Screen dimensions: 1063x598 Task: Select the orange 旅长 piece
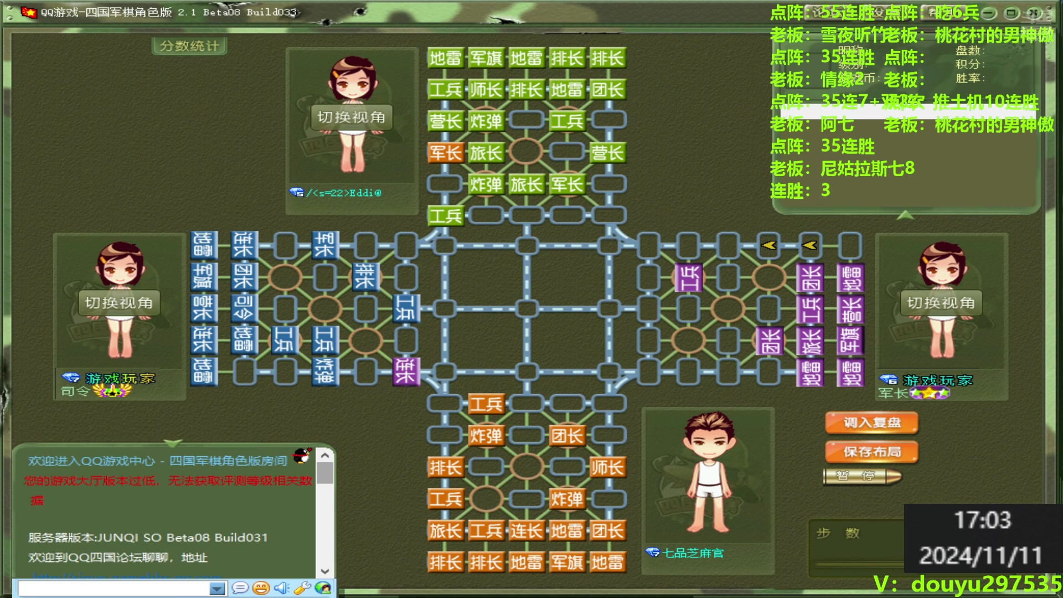pyautogui.click(x=445, y=530)
